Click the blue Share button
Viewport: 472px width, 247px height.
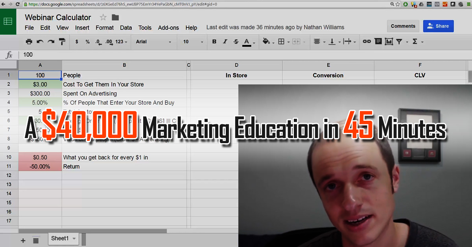coord(438,26)
